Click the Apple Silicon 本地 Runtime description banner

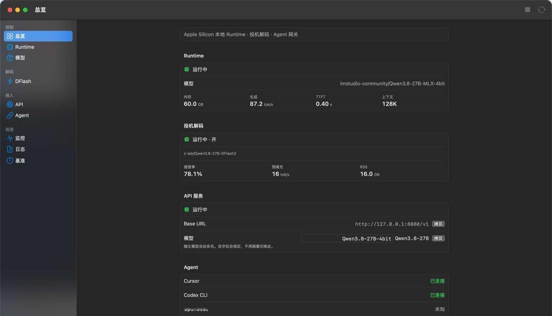coord(314,34)
